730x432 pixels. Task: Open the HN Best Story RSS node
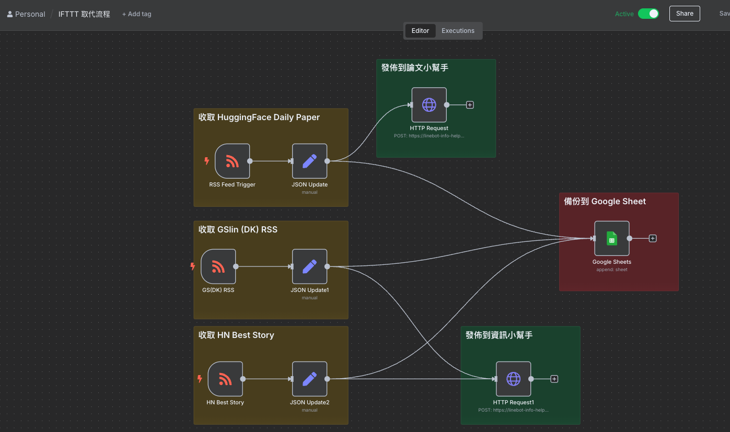tap(225, 379)
